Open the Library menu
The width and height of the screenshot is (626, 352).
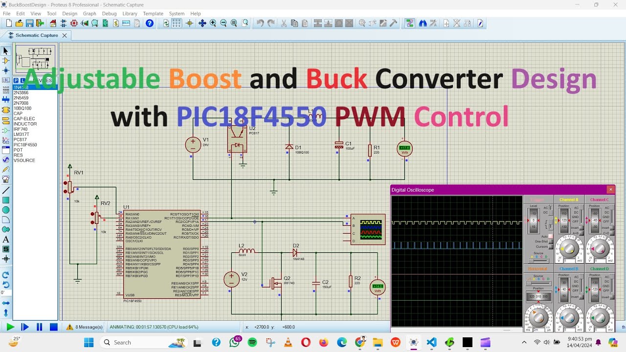click(130, 14)
